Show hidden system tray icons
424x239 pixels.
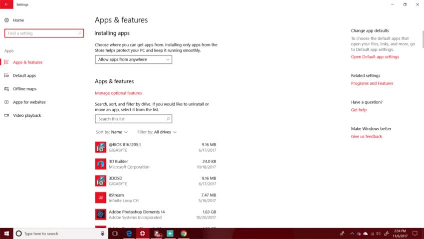pos(352,234)
